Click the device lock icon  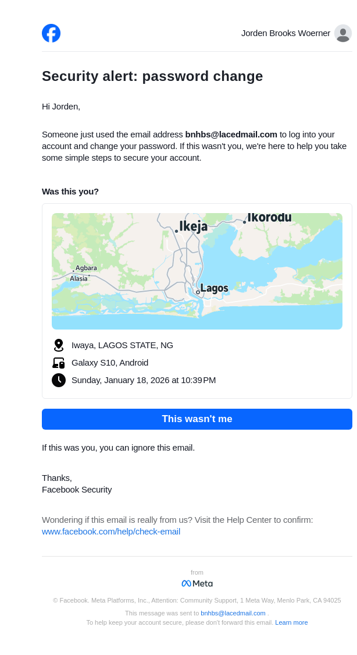[x=58, y=363]
